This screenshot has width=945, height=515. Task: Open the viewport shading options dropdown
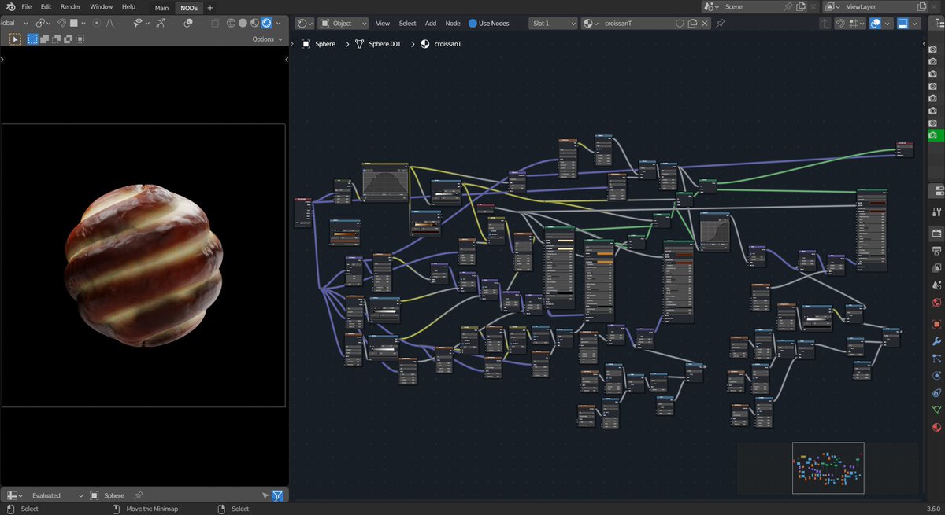click(x=278, y=23)
